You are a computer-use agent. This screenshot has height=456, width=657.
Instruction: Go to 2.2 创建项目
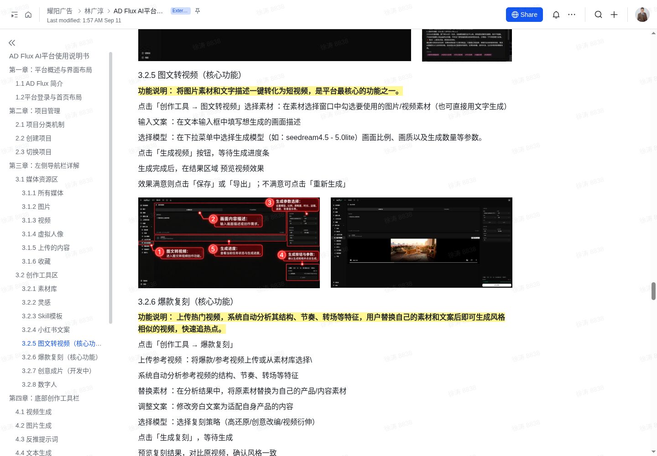coord(33,138)
